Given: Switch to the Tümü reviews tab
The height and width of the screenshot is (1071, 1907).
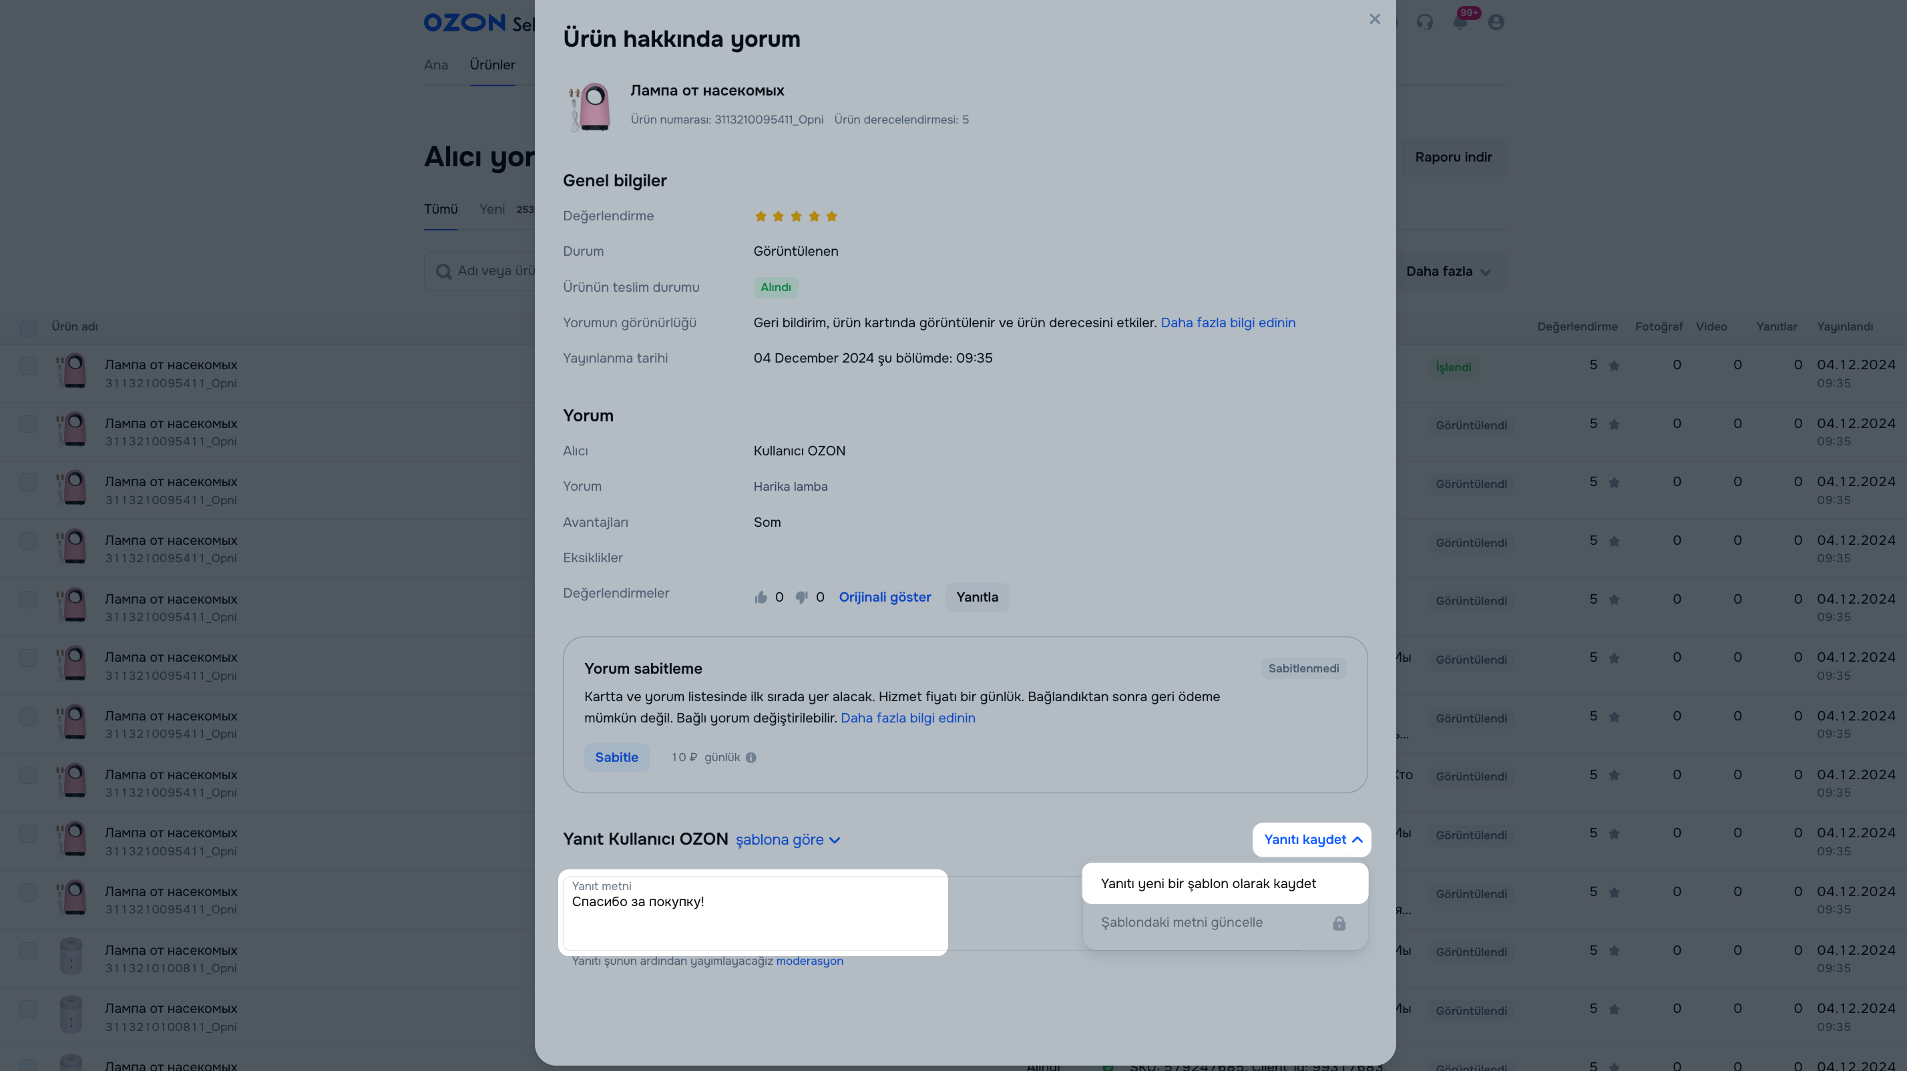Looking at the screenshot, I should point(441,210).
